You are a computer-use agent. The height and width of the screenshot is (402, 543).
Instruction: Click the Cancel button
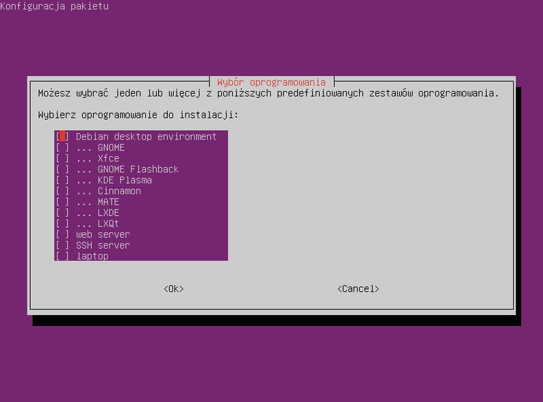click(x=358, y=289)
